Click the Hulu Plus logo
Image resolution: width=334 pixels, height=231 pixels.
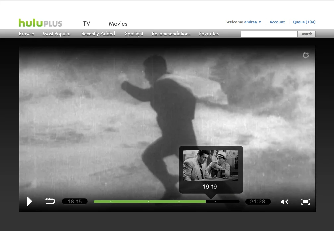[40, 23]
